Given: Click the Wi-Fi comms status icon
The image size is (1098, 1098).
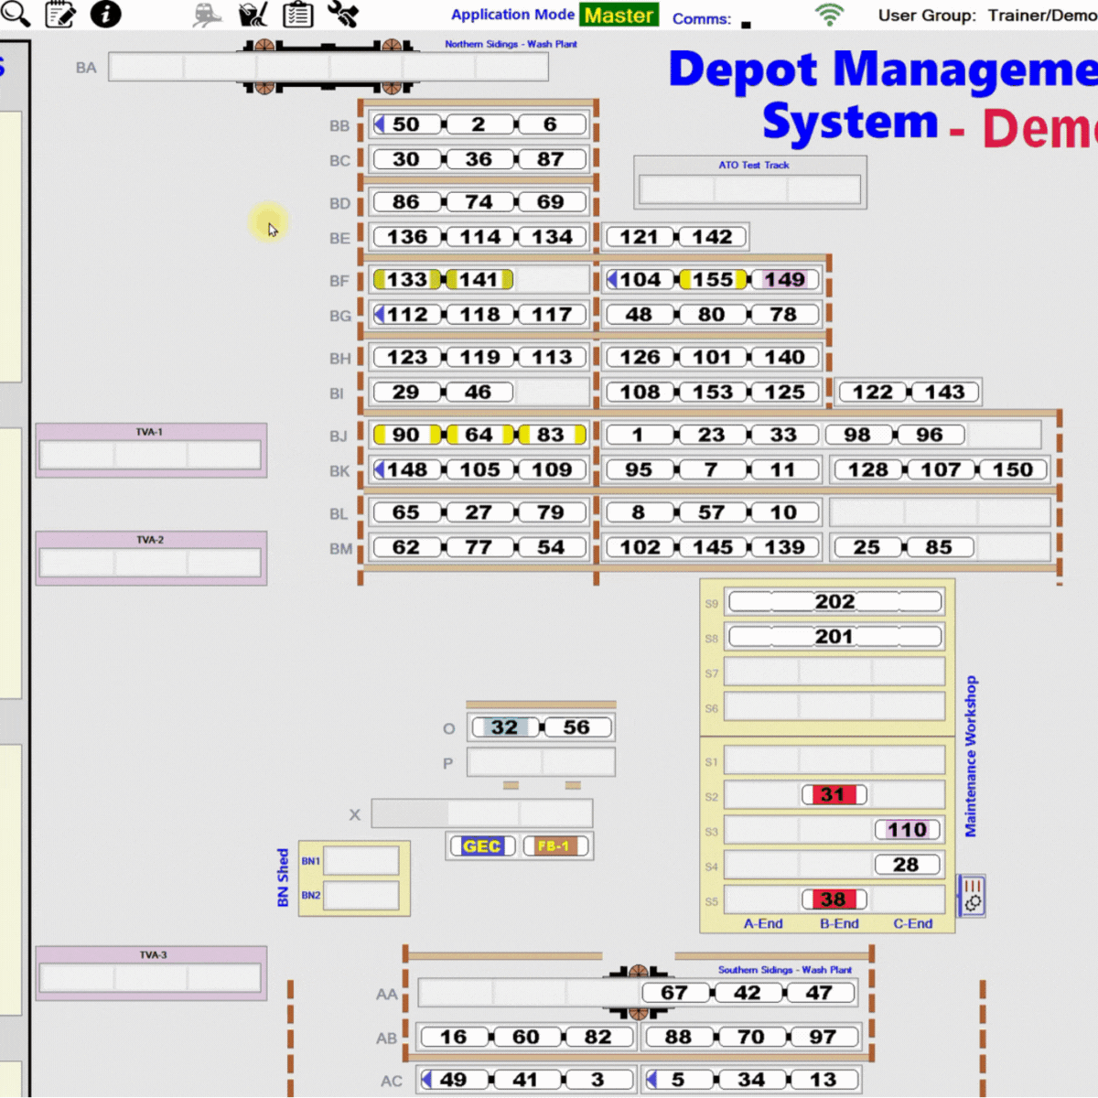Looking at the screenshot, I should point(829,15).
